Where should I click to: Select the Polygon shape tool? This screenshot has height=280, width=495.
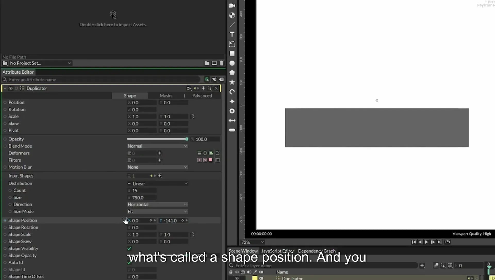tap(232, 73)
